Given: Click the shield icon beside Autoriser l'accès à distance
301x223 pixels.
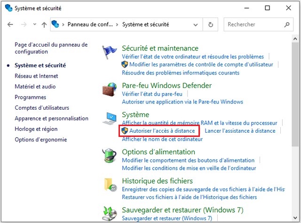Looking at the screenshot, I should (x=125, y=131).
